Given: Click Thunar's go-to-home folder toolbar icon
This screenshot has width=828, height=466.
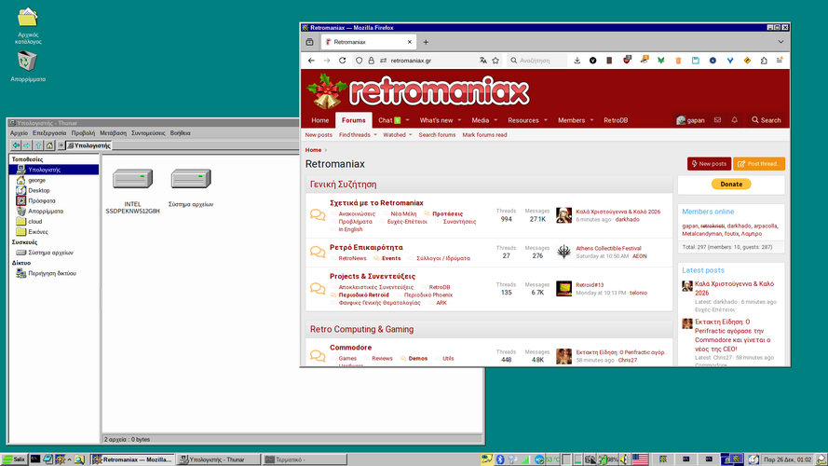Looking at the screenshot, I should click(50, 145).
